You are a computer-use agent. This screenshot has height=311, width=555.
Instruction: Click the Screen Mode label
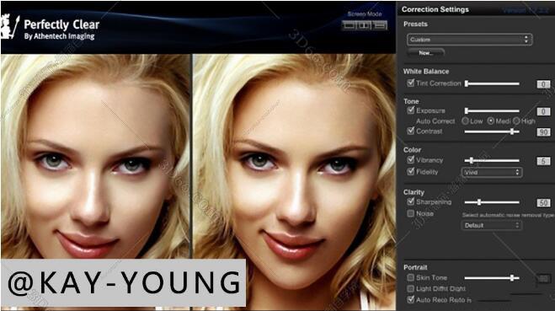point(365,13)
